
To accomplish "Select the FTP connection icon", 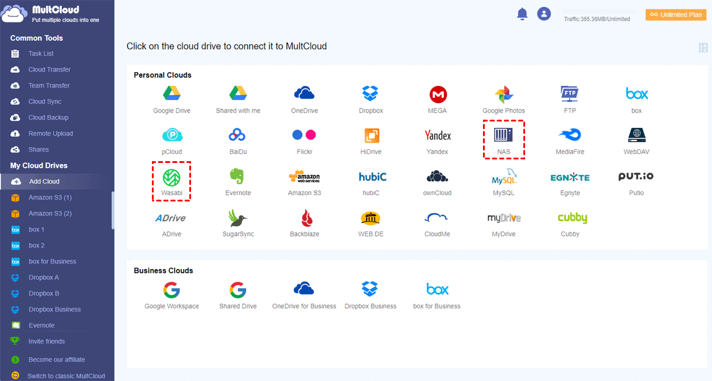I will (x=570, y=94).
